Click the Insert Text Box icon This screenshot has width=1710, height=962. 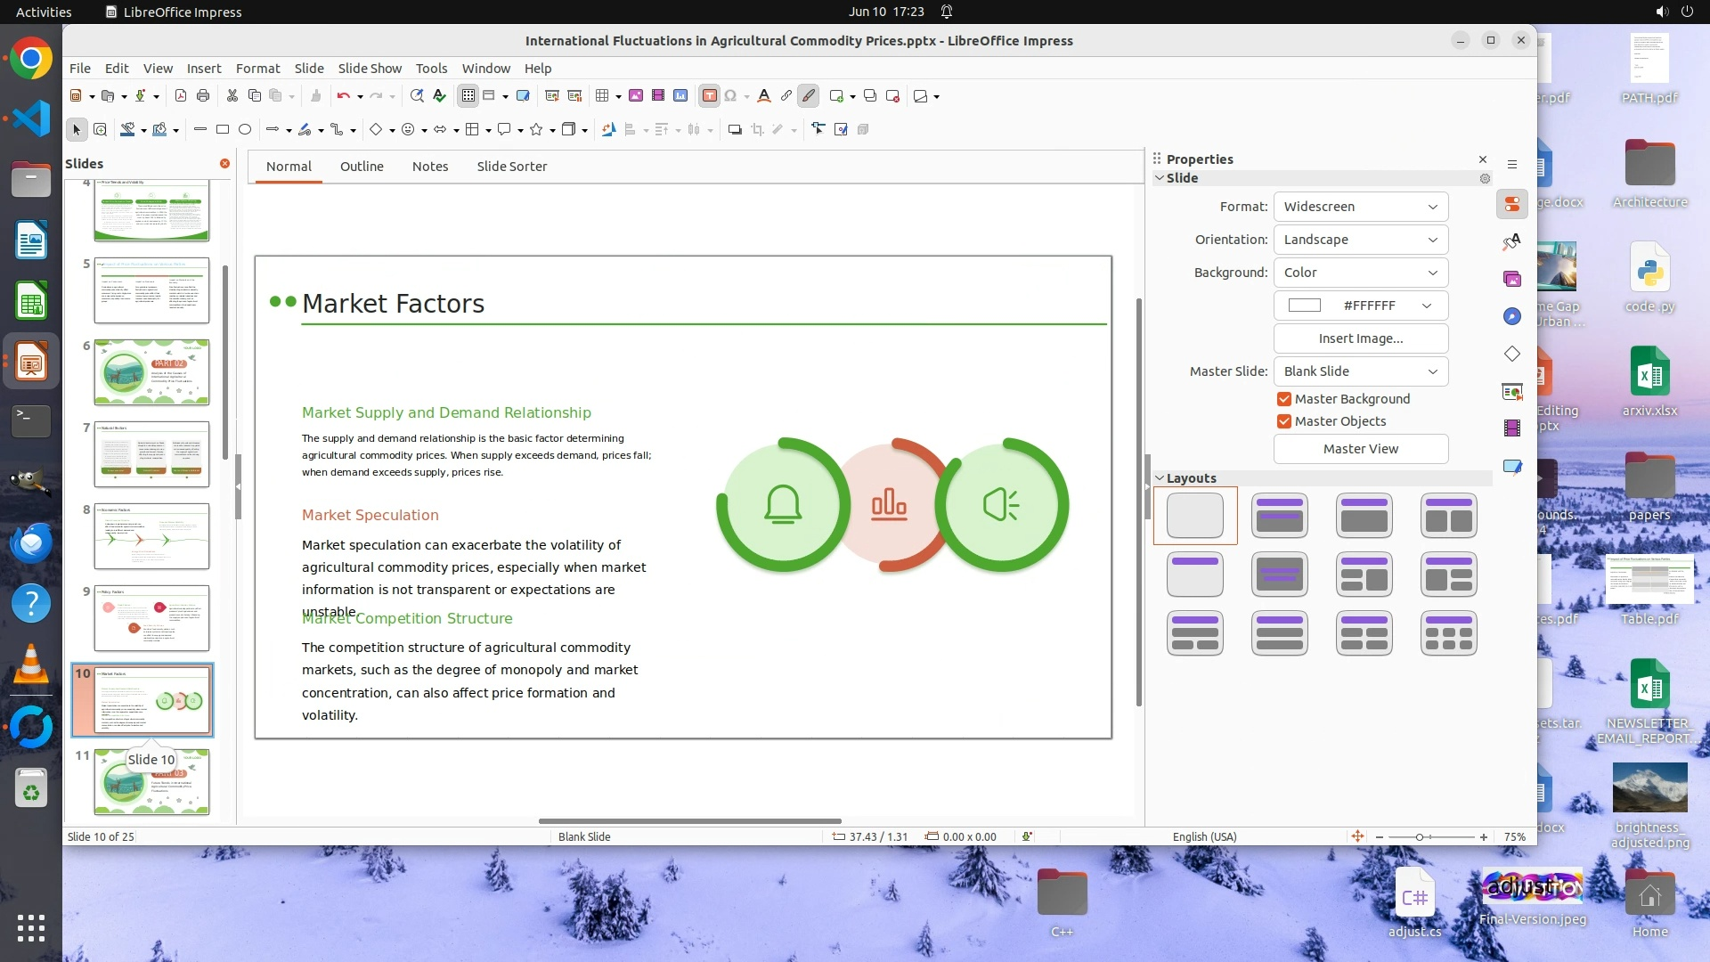(x=710, y=96)
